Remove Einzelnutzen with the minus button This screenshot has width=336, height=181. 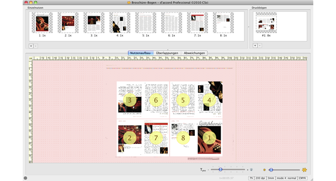coord(35,46)
